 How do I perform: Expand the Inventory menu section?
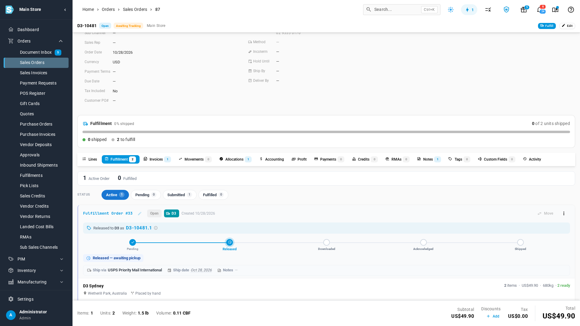tap(62, 270)
